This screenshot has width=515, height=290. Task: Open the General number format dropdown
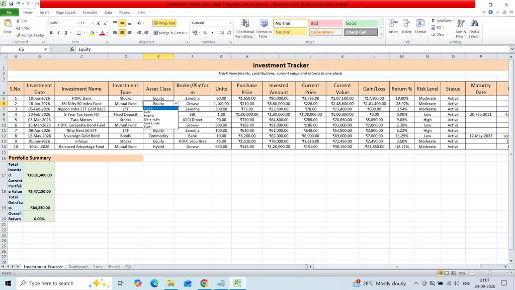click(x=230, y=23)
